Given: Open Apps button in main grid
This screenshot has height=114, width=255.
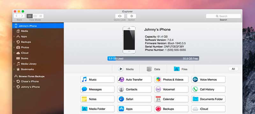Looking at the screenshot, I should 134,109.
